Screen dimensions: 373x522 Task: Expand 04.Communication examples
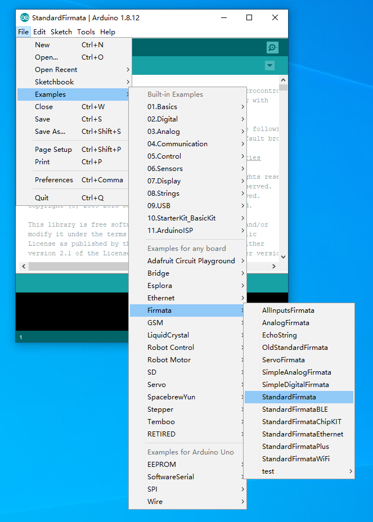187,144
